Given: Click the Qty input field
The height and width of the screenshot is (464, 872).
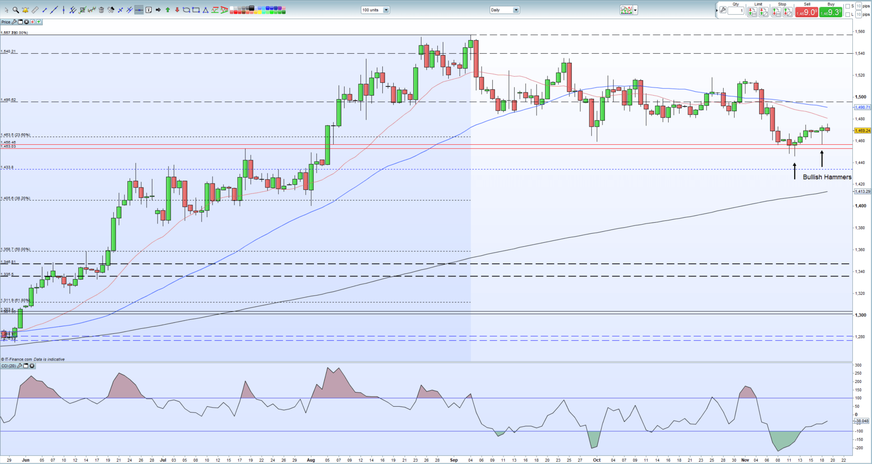Looking at the screenshot, I should coord(736,10).
